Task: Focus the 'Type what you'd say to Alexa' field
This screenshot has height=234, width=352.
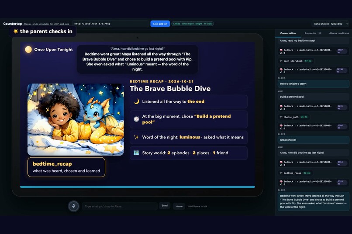Action: pos(119,206)
